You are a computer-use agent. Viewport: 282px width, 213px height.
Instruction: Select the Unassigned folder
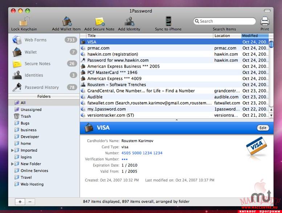click(x=44, y=109)
